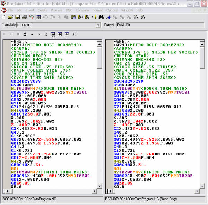Click the single left arrow merge icon
This screenshot has width=208, height=205.
point(60,34)
